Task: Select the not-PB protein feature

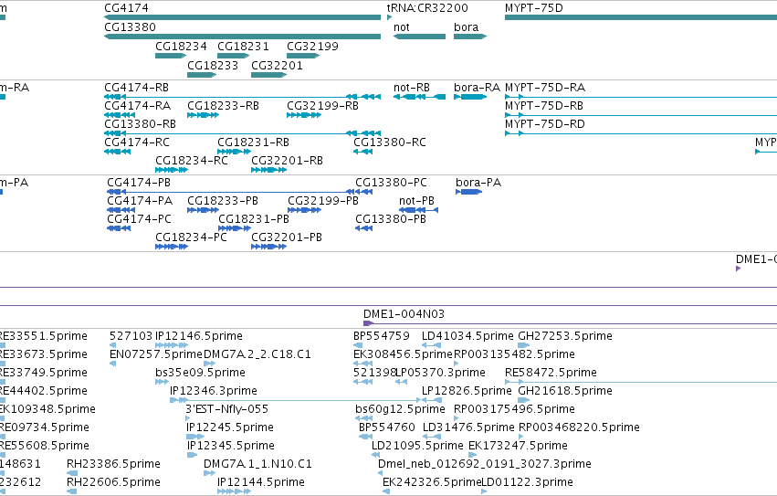Action: (419, 210)
